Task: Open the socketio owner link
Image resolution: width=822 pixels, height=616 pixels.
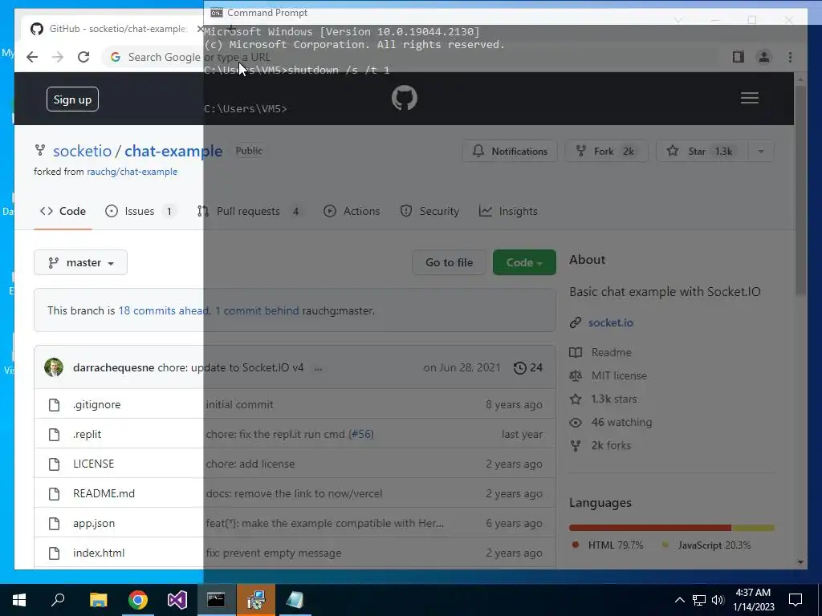Action: (83, 151)
